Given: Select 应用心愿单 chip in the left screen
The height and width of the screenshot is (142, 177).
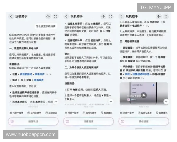Looking at the screenshot, I should (x=34, y=113).
